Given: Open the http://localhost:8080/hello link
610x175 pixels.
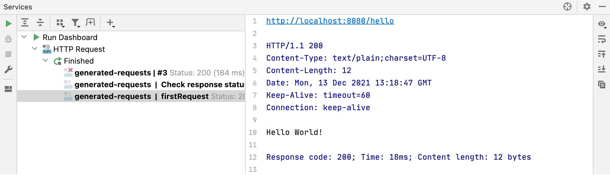Looking at the screenshot, I should [330, 21].
